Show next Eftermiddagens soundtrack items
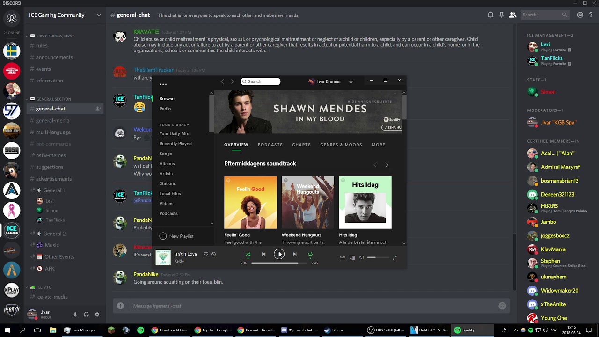 (x=387, y=165)
